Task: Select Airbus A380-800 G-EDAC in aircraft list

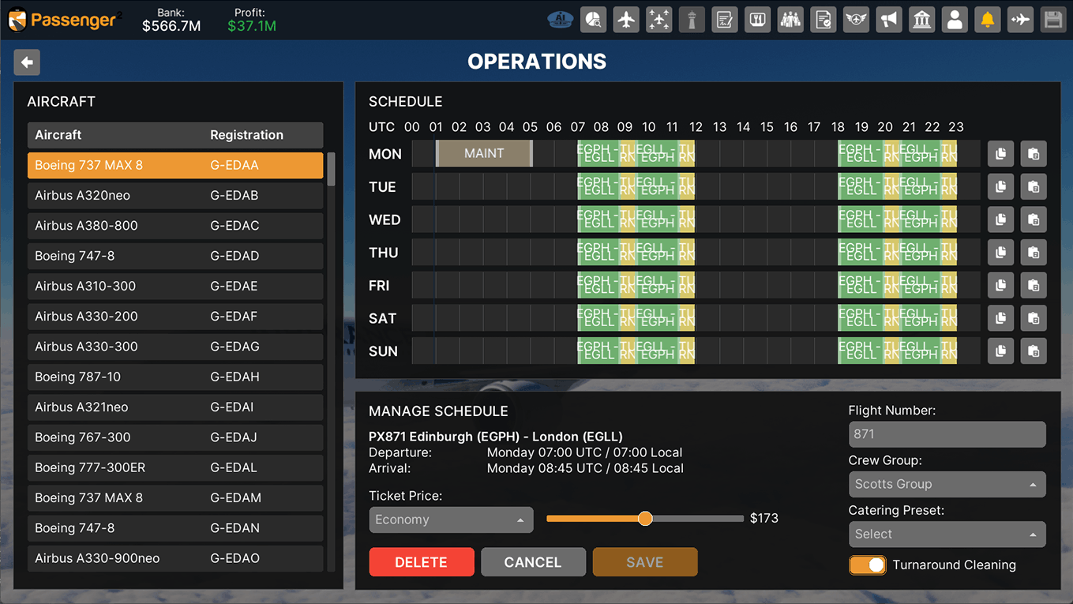Action: point(174,226)
